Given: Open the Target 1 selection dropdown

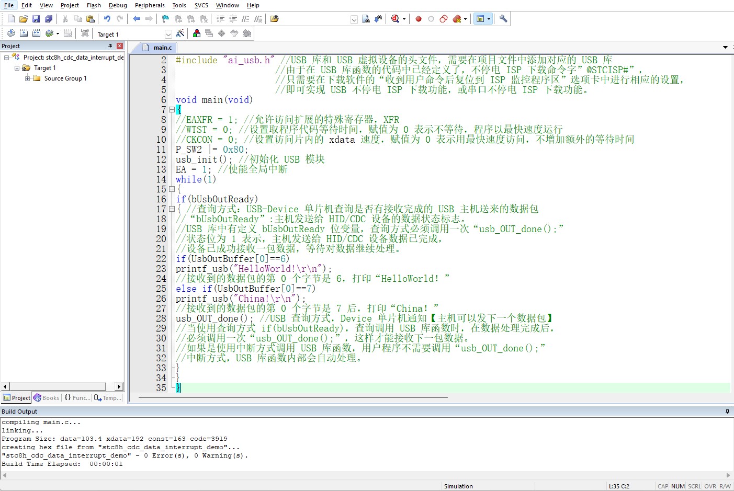Looking at the screenshot, I should point(168,35).
